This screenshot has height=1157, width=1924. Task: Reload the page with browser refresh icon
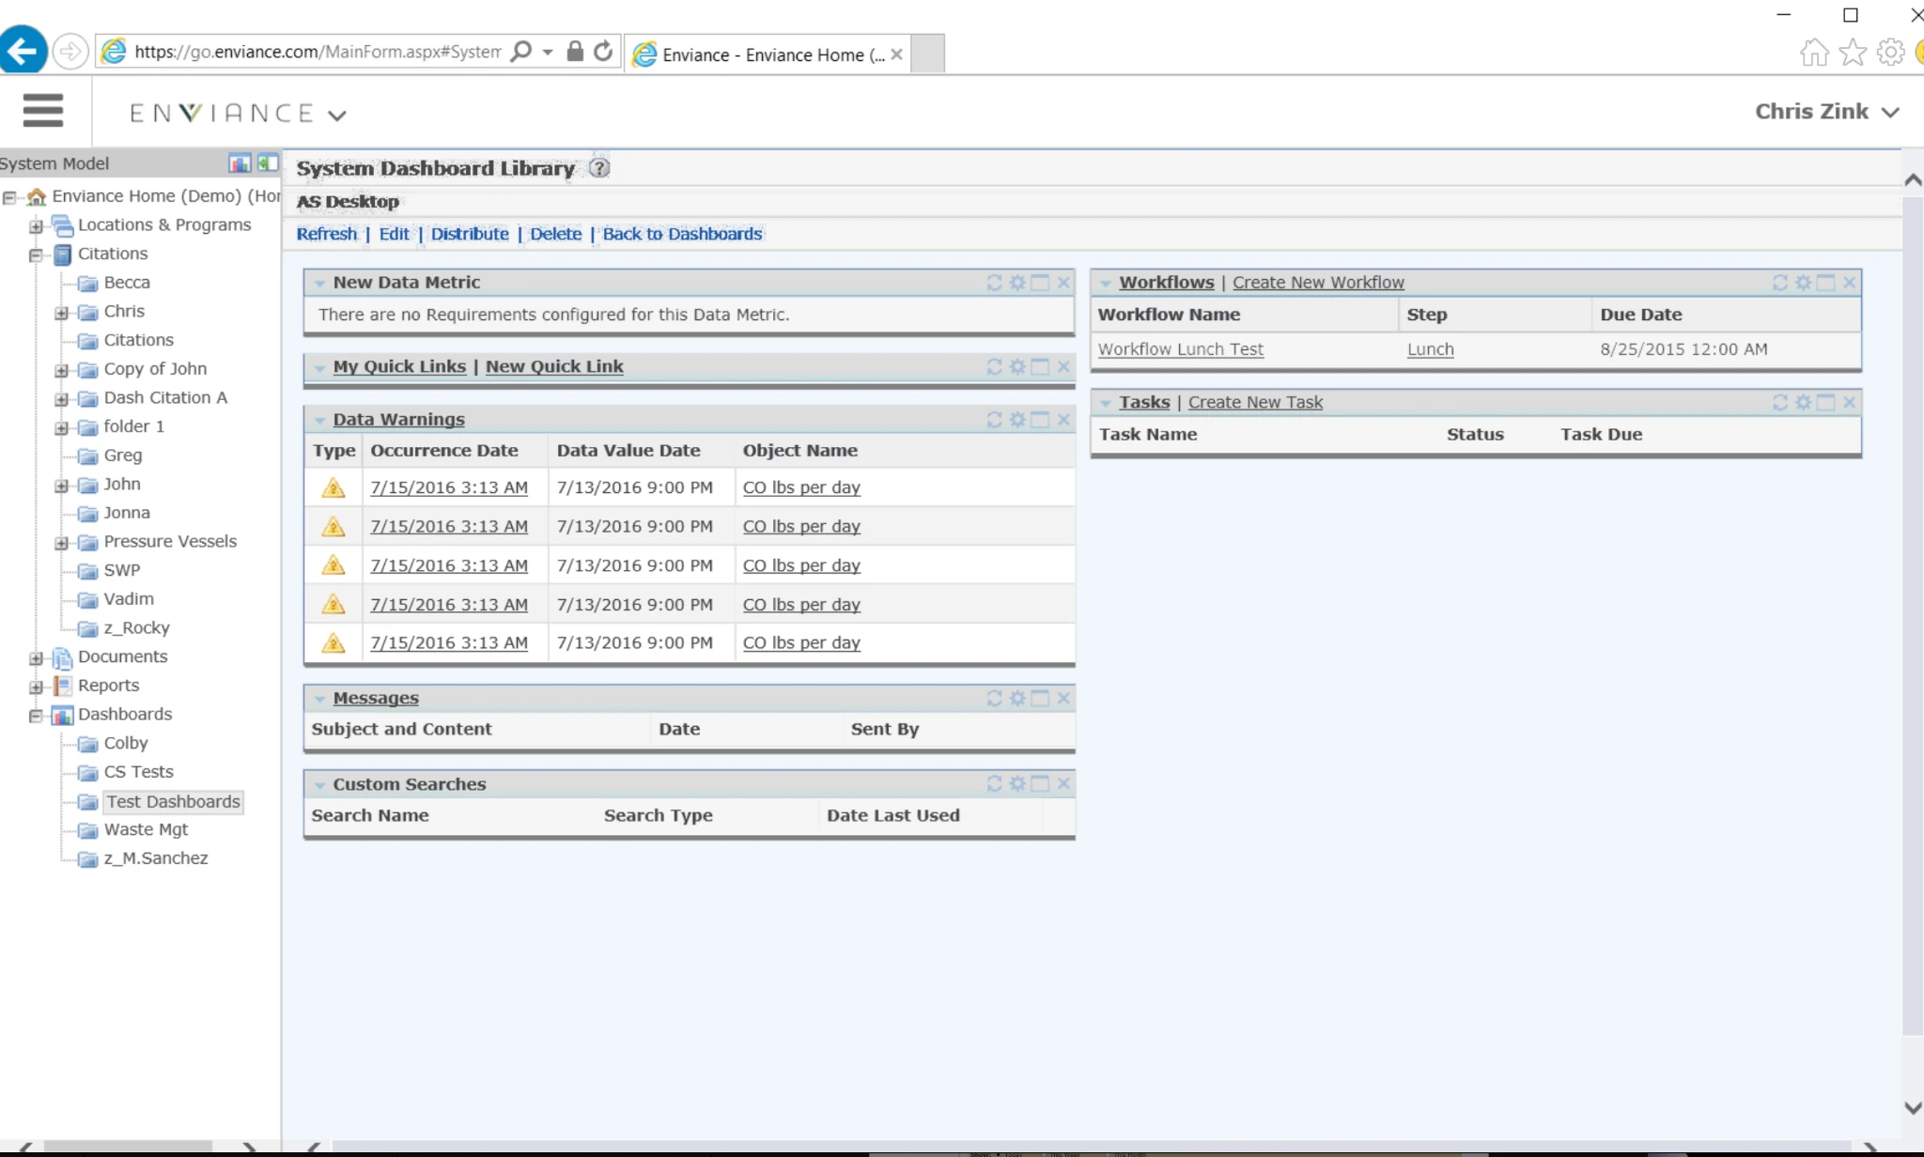603,52
